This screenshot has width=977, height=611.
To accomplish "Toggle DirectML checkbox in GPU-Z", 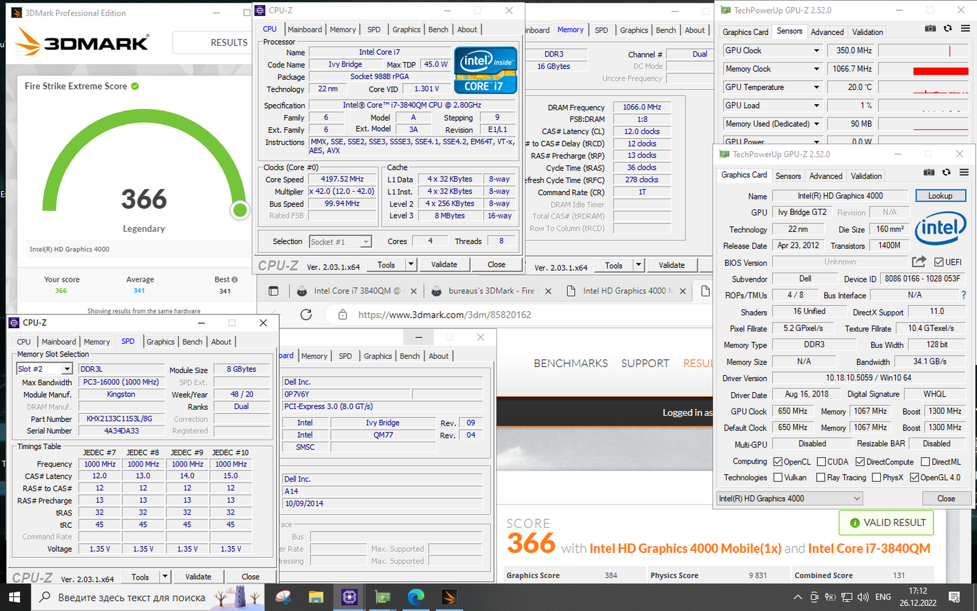I will click(925, 462).
